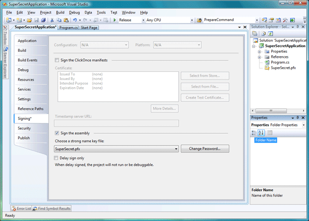This screenshot has height=221, width=309.
Task: Open Start Page from the toolbar icon
Action: pyautogui.click(x=293, y=20)
